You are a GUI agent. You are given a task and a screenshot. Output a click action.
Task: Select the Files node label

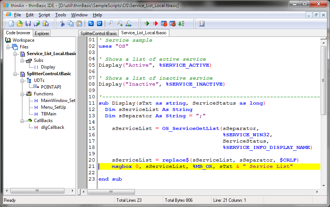click(24, 47)
